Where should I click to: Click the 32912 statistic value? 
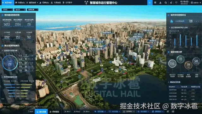click(x=7, y=37)
